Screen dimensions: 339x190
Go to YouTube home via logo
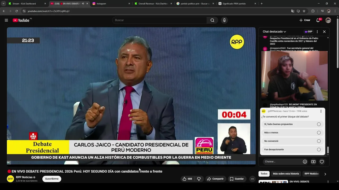click(x=21, y=20)
